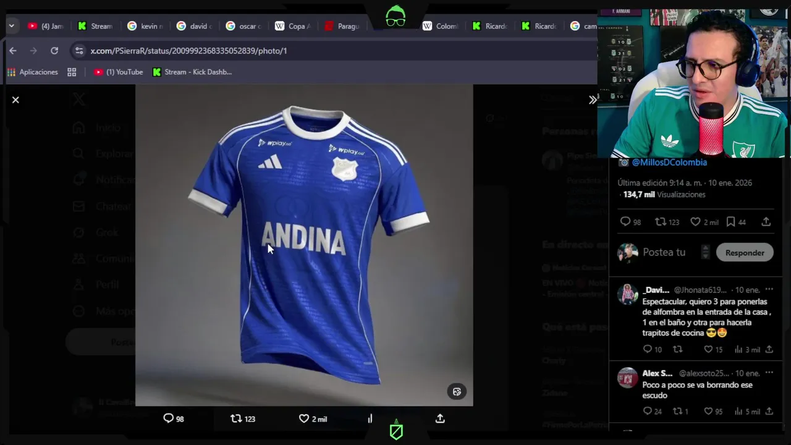Like the photo with heart showing 2 mil
The image size is (791, 445).
pyautogui.click(x=313, y=418)
